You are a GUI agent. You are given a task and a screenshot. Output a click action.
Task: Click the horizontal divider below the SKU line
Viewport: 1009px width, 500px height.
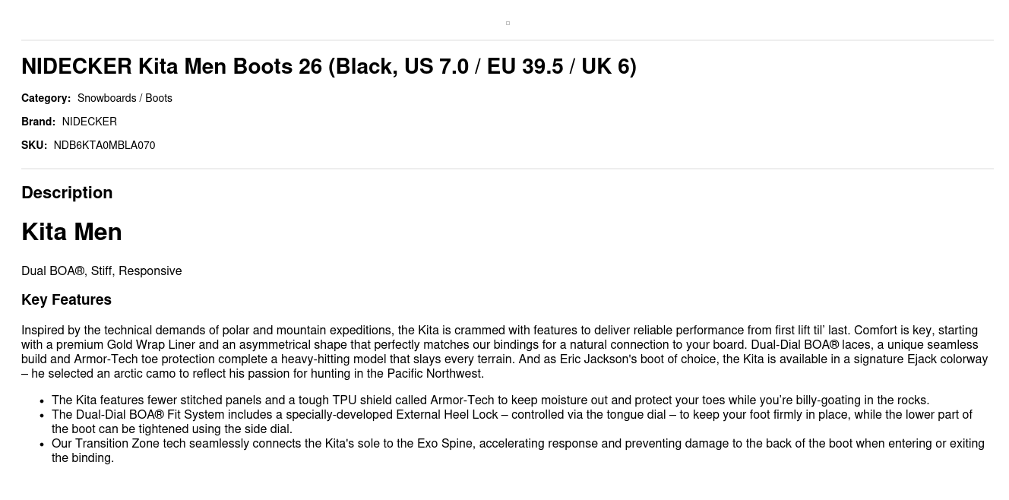(508, 169)
